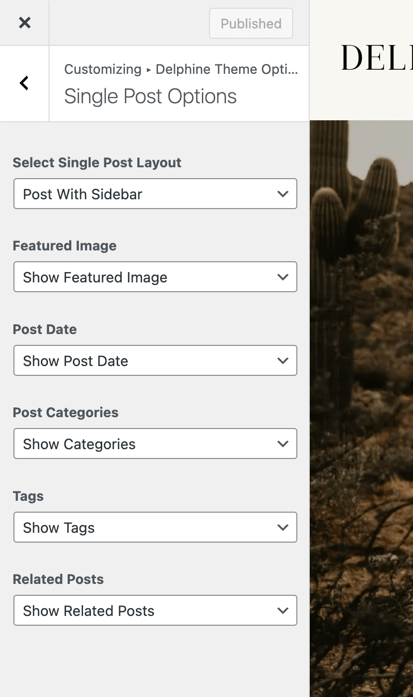Click the Customizing breadcrumb text
This screenshot has height=697, width=413.
point(103,69)
